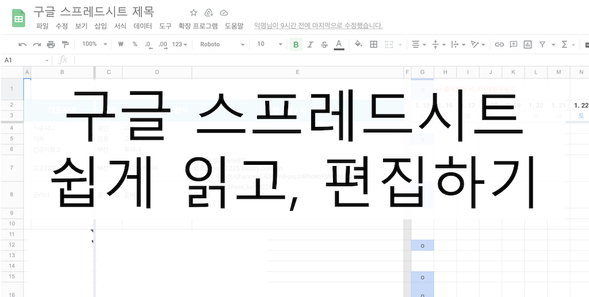Select column B header
Screen dimensions: 589x297
click(62, 72)
